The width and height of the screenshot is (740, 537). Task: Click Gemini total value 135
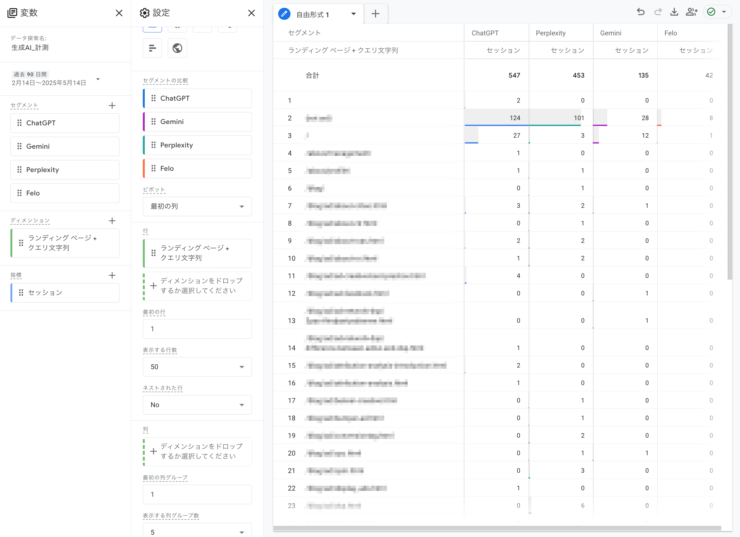(x=643, y=75)
